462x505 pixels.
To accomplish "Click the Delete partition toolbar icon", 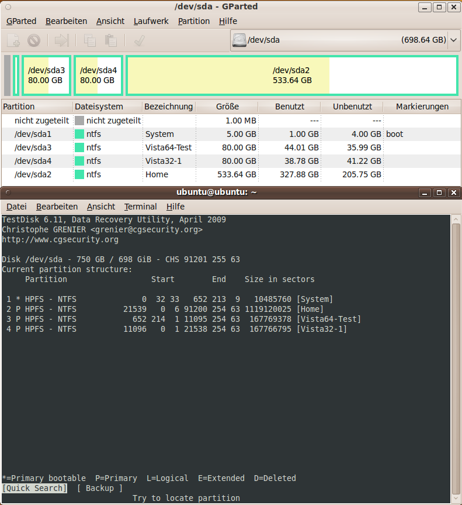I will tap(34, 40).
